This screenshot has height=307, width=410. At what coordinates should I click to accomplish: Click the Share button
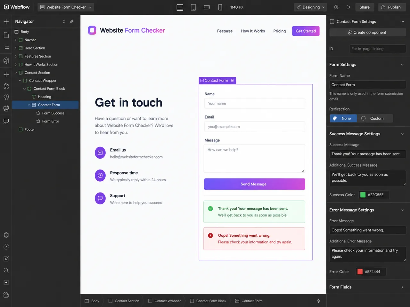click(365, 7)
